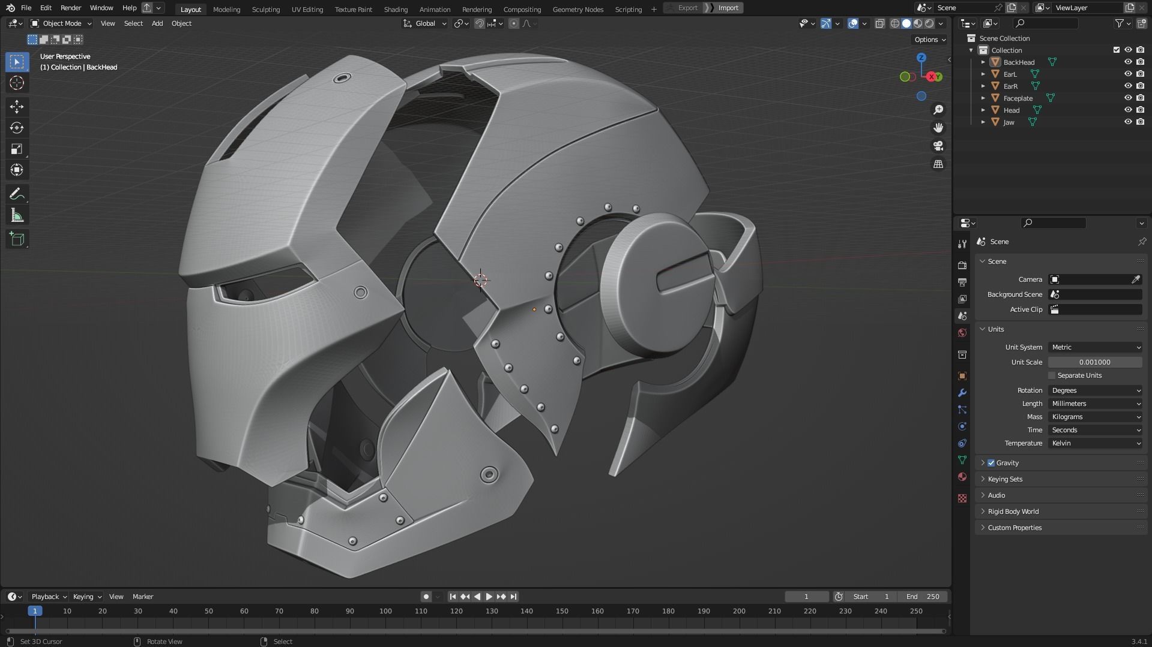Open the File menu

pos(26,8)
